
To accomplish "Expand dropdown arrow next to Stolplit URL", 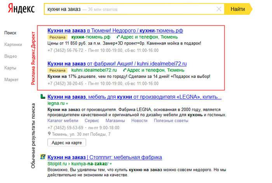I will pyautogui.click(x=111, y=164).
